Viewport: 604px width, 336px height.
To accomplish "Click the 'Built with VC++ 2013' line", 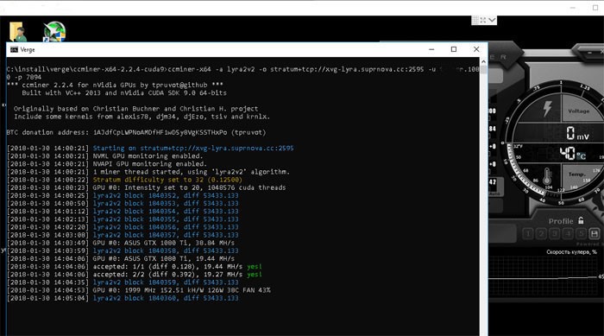I will (x=124, y=93).
